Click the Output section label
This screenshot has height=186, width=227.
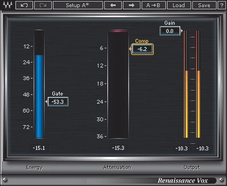point(192,167)
